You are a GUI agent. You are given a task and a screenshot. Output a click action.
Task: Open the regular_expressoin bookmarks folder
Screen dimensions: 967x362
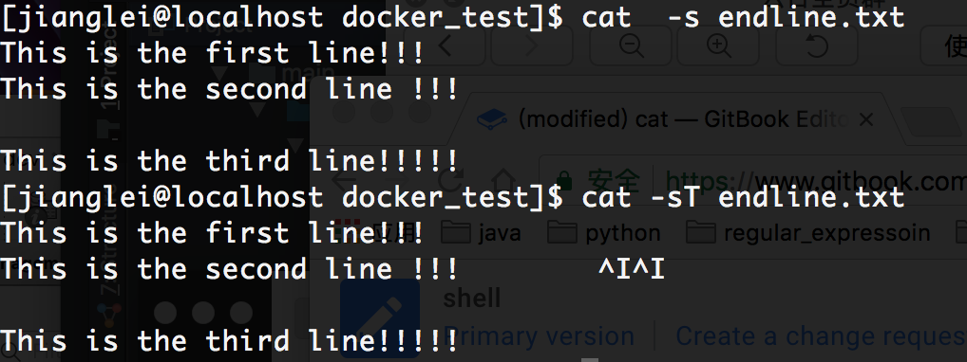pos(807,233)
